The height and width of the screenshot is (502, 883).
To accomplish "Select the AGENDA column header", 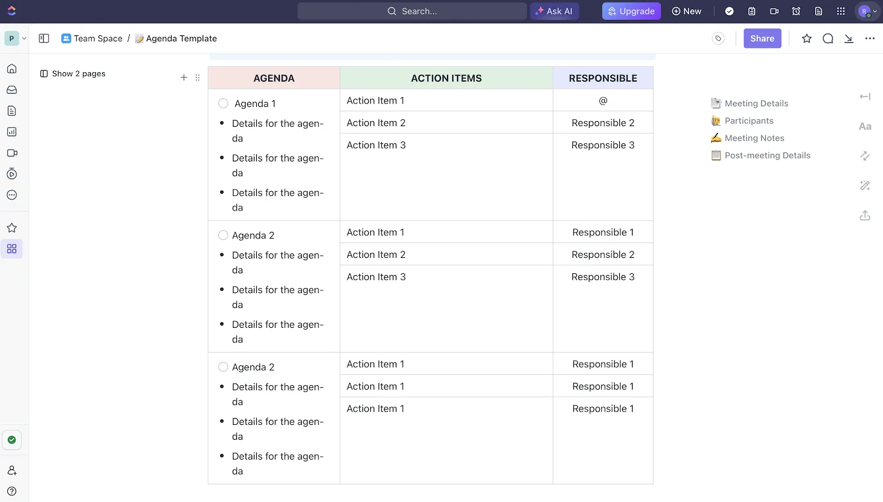I will pos(274,78).
